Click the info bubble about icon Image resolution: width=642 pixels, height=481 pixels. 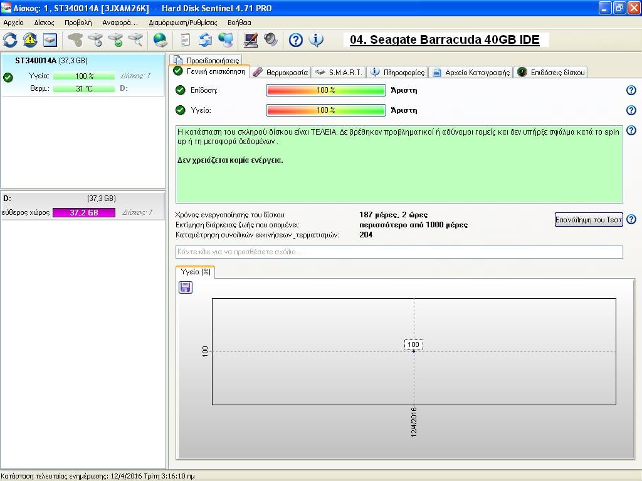click(316, 40)
